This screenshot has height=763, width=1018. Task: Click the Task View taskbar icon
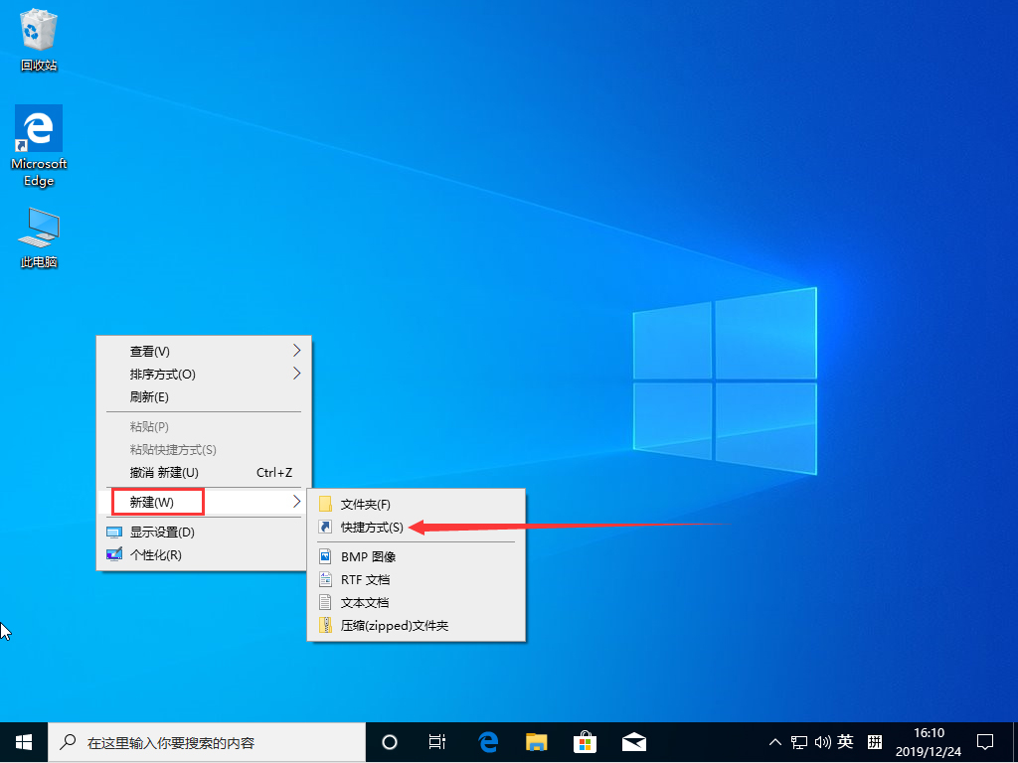tap(437, 742)
